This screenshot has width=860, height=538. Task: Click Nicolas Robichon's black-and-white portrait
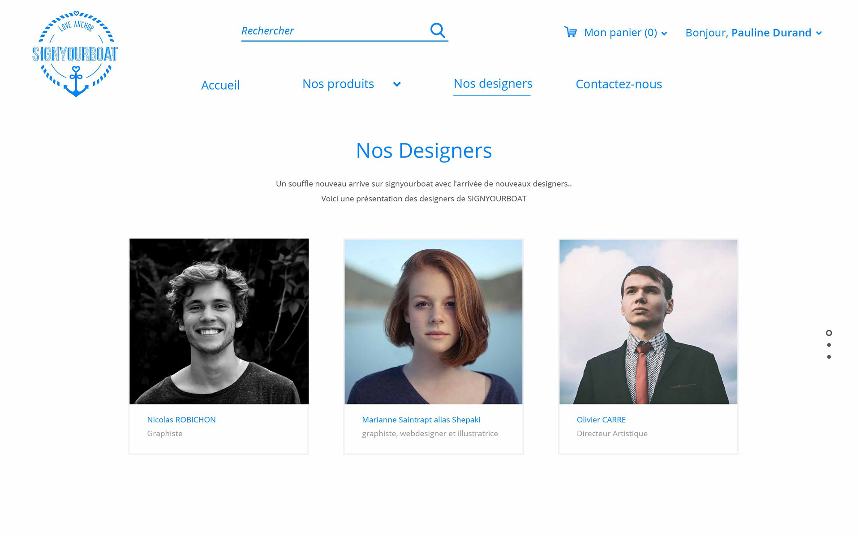pos(219,321)
